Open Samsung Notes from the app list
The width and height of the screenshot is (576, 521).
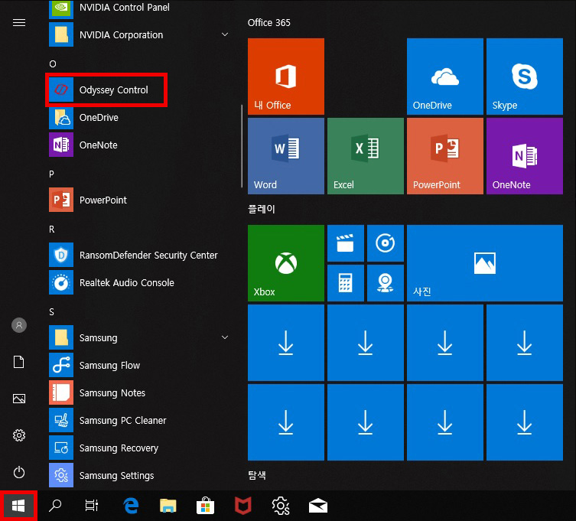pyautogui.click(x=112, y=393)
